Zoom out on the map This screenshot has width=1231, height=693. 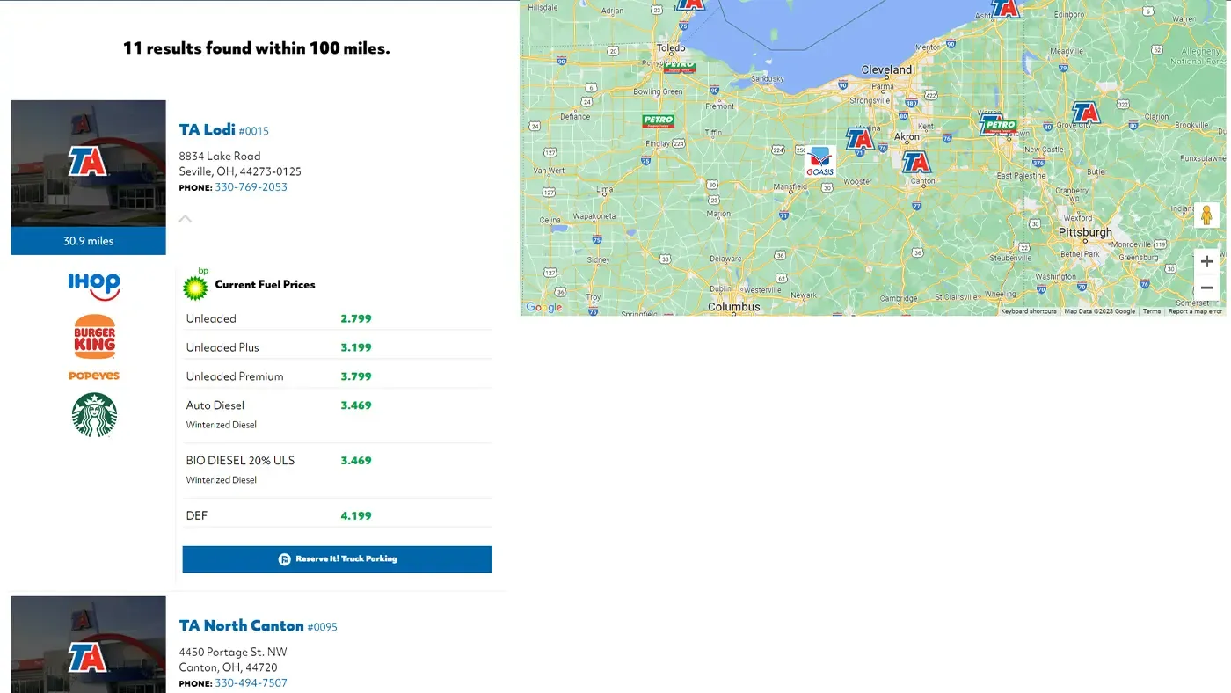[x=1206, y=288]
